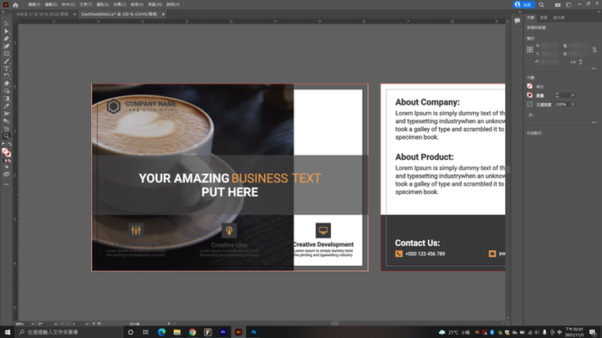Click the Stroke color swatch in Properties
This screenshot has height=338, width=602.
tap(530, 95)
